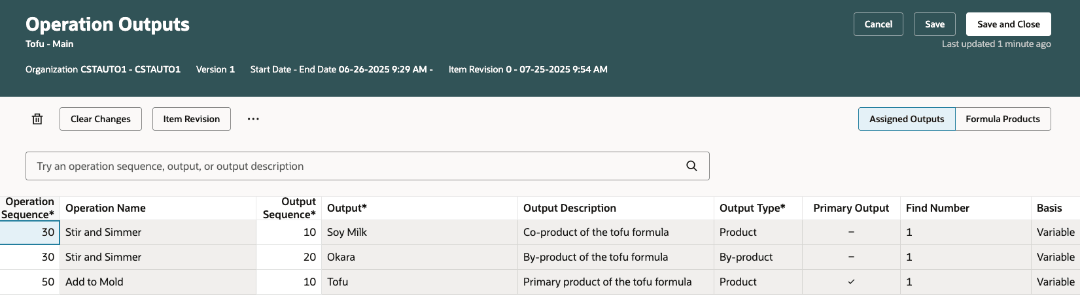This screenshot has width=1080, height=296.
Task: Toggle Primary Output checkmark for Tofu row
Action: [x=850, y=282]
